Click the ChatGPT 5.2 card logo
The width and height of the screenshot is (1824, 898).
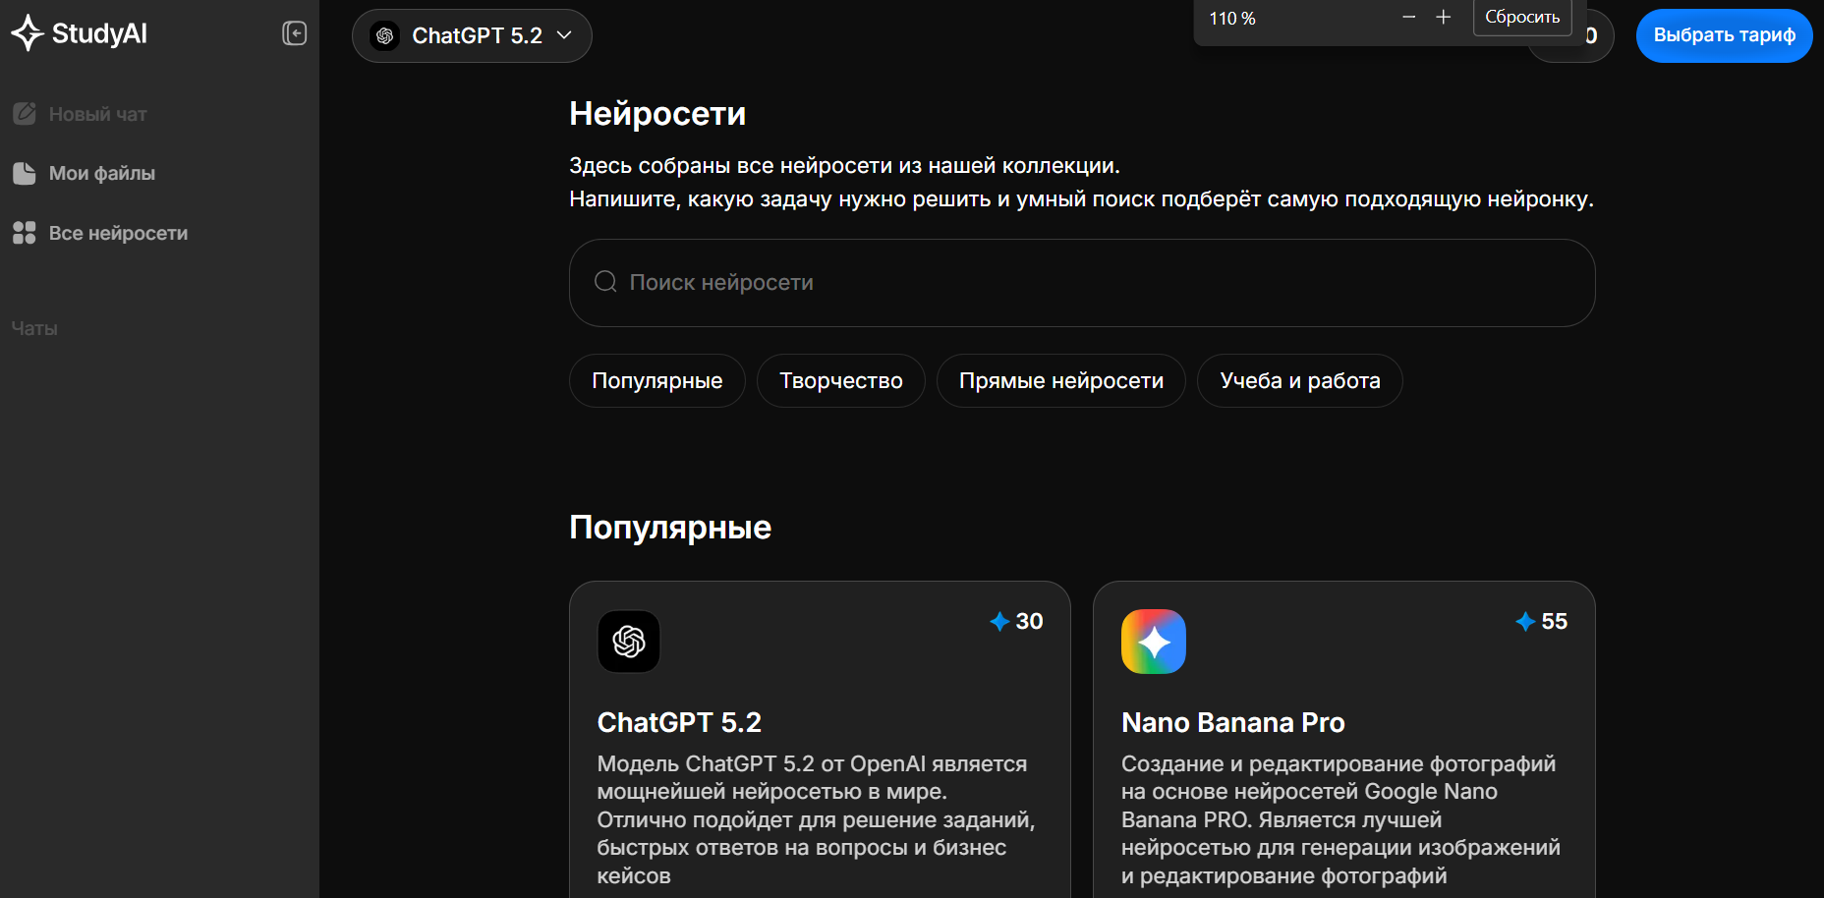(x=629, y=642)
